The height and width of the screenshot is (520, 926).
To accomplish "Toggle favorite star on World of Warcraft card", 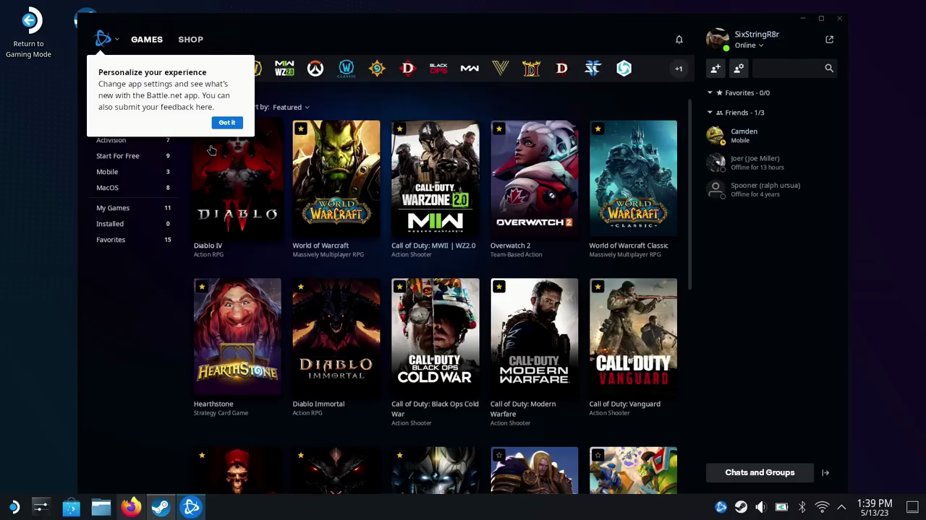I will [301, 129].
